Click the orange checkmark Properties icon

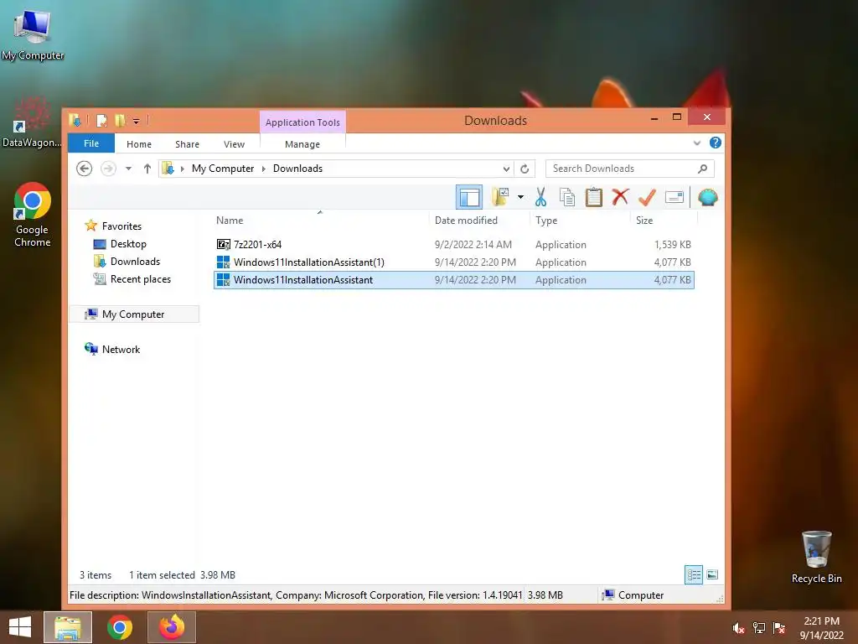coord(647,197)
